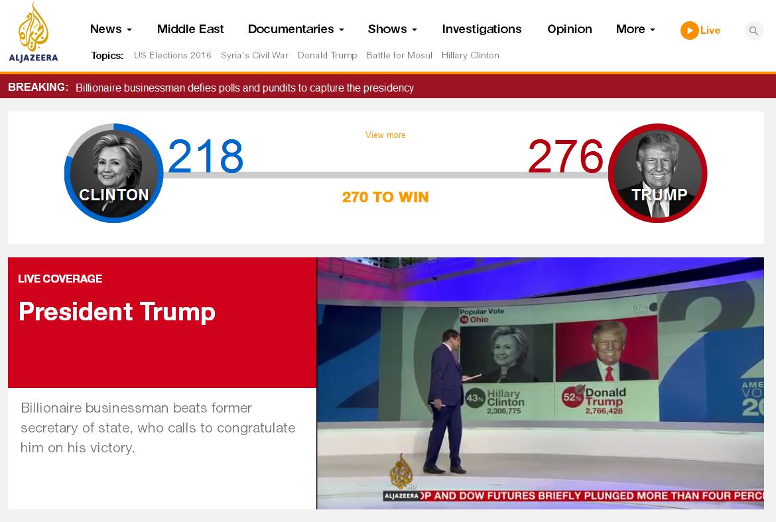Viewport: 776px width, 522px height.
Task: Click the Topics label
Action: click(x=107, y=56)
